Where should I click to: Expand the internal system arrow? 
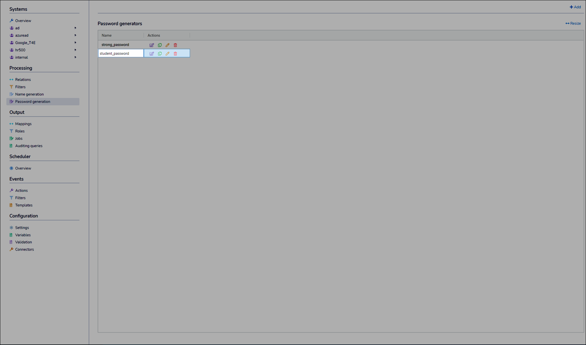pos(75,57)
